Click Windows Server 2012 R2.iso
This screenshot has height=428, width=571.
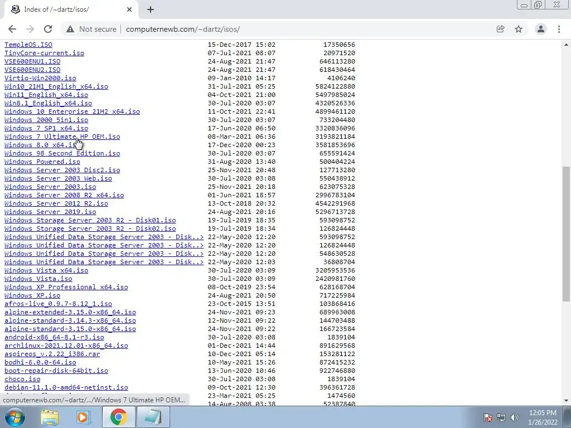pyautogui.click(x=56, y=204)
